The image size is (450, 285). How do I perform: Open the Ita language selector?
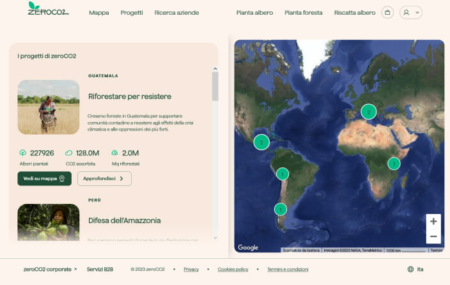point(415,269)
